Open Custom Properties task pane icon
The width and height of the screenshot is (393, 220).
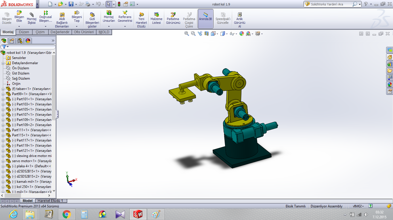[390, 91]
